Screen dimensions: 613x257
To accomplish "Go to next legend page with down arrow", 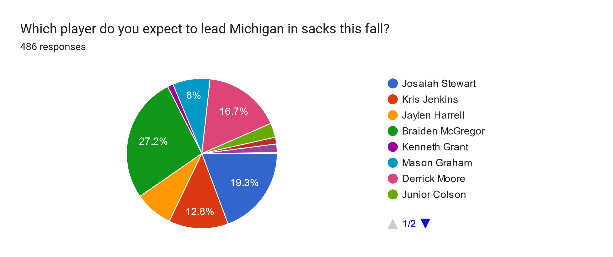I will point(425,223).
